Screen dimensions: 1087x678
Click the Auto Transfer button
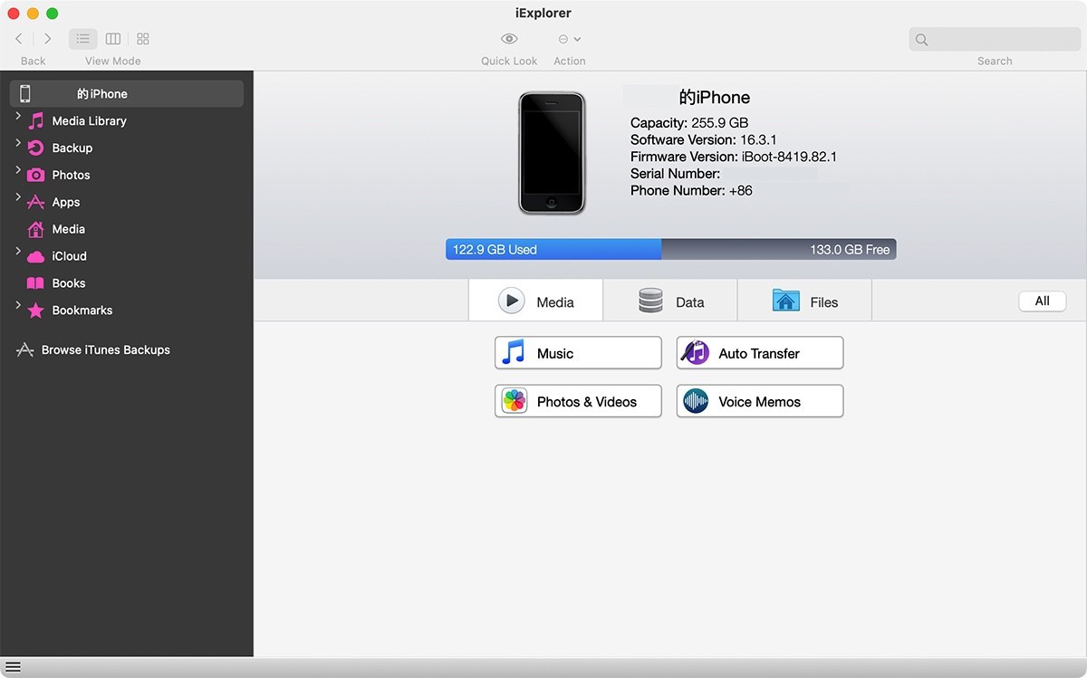(x=759, y=352)
